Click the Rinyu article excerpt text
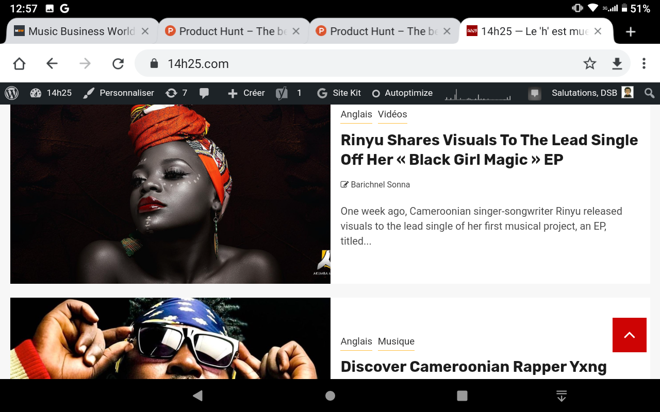 [x=482, y=226]
